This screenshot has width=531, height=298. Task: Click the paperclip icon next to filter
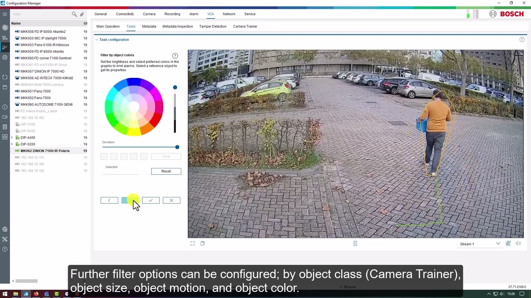[x=82, y=14]
